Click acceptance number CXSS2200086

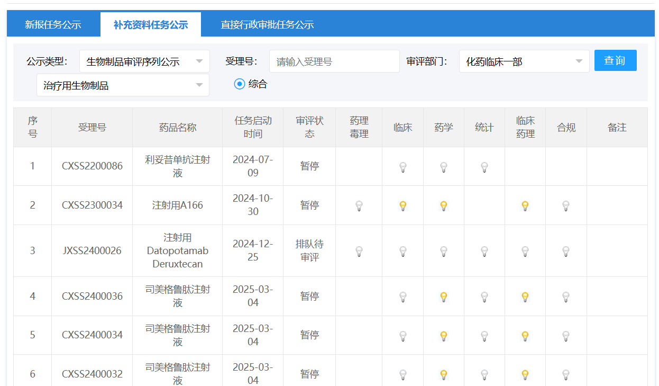tap(92, 166)
